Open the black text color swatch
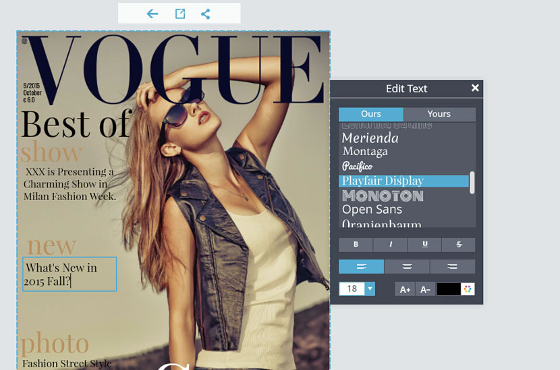Image resolution: width=560 pixels, height=370 pixels. pyautogui.click(x=449, y=289)
